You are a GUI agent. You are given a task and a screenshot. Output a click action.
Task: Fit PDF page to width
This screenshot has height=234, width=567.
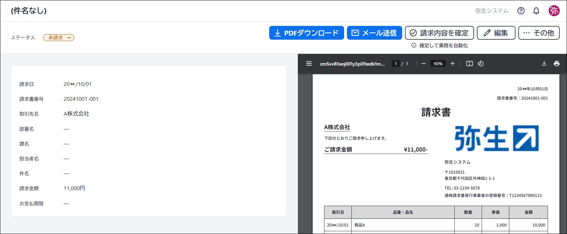pos(469,64)
